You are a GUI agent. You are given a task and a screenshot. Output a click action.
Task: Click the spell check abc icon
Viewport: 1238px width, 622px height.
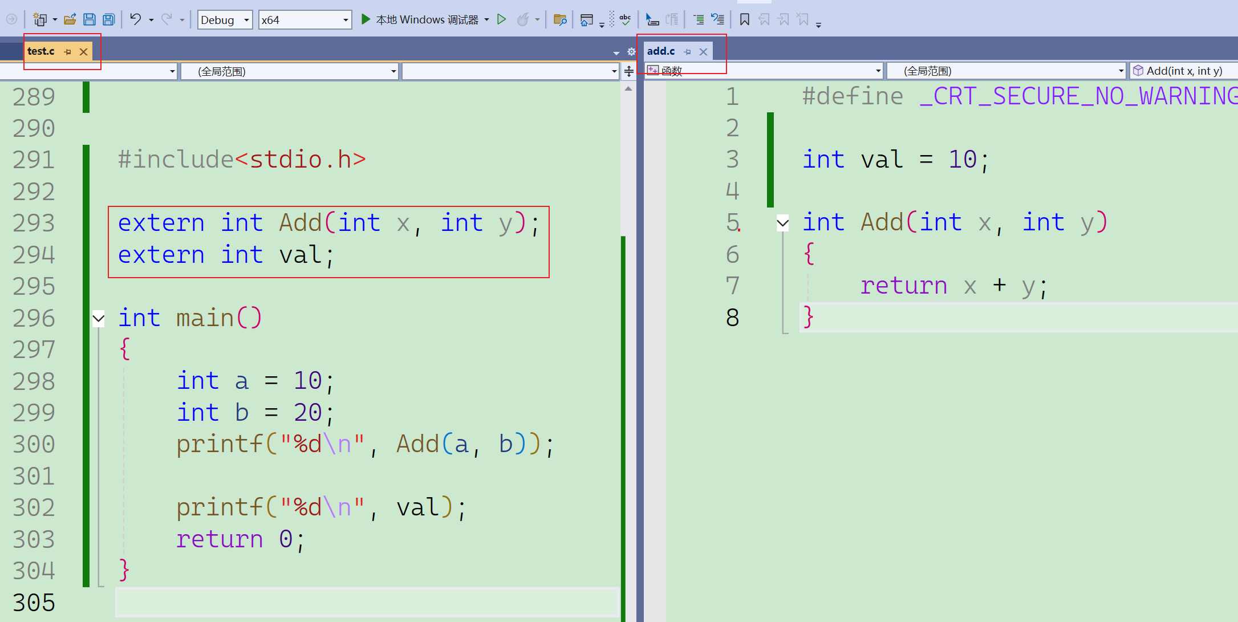[625, 19]
